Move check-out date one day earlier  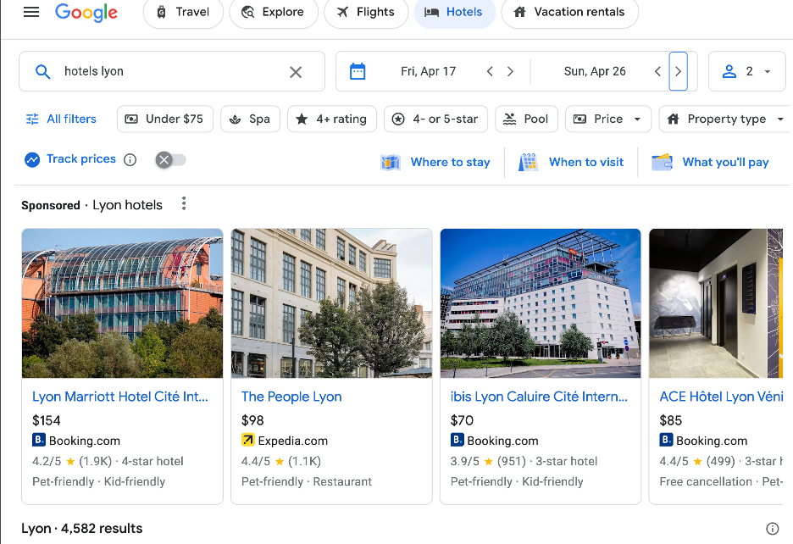[657, 71]
